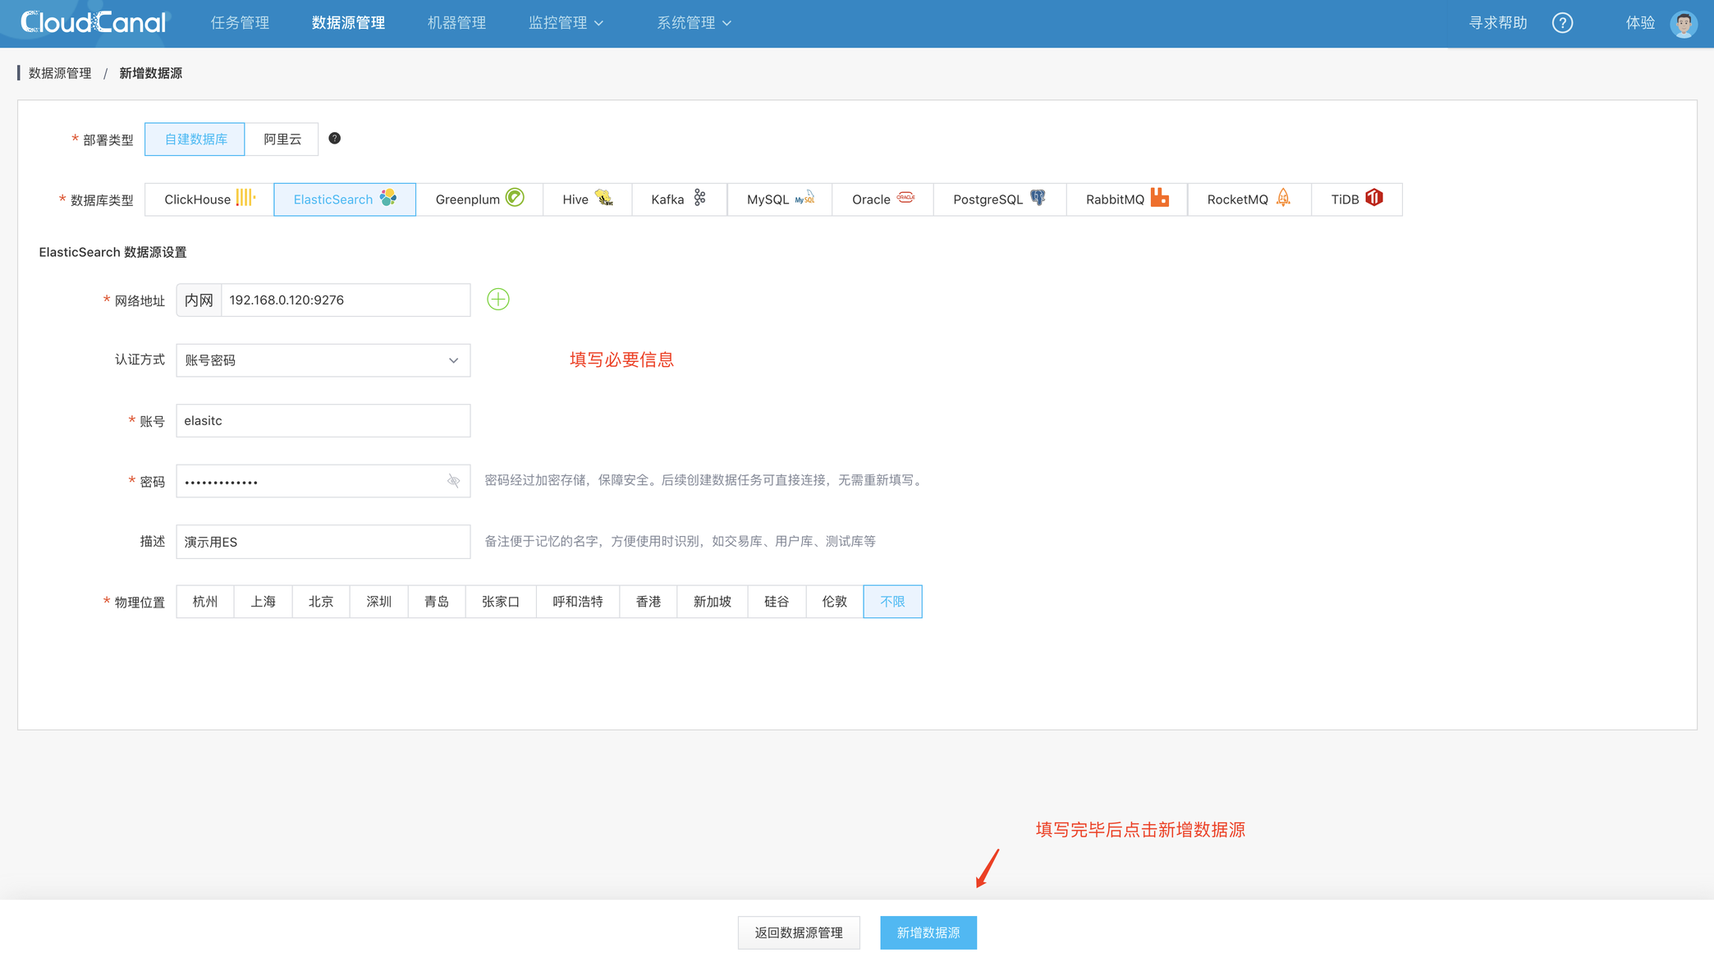Click the 返回数据源管理 button
The image size is (1714, 962).
point(798,932)
